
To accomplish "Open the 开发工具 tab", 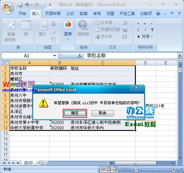I will (x=127, y=14).
